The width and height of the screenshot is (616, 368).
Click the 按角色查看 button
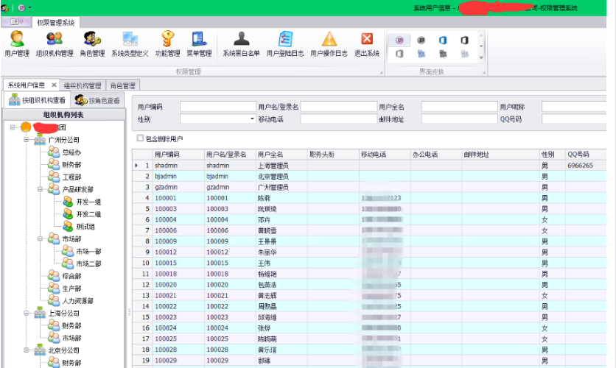click(x=98, y=100)
